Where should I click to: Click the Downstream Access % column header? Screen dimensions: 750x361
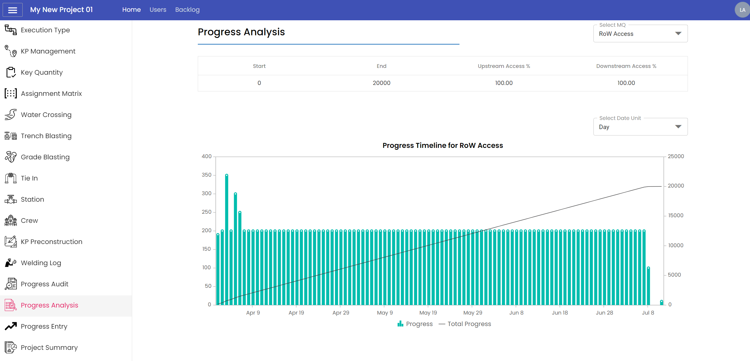click(626, 66)
